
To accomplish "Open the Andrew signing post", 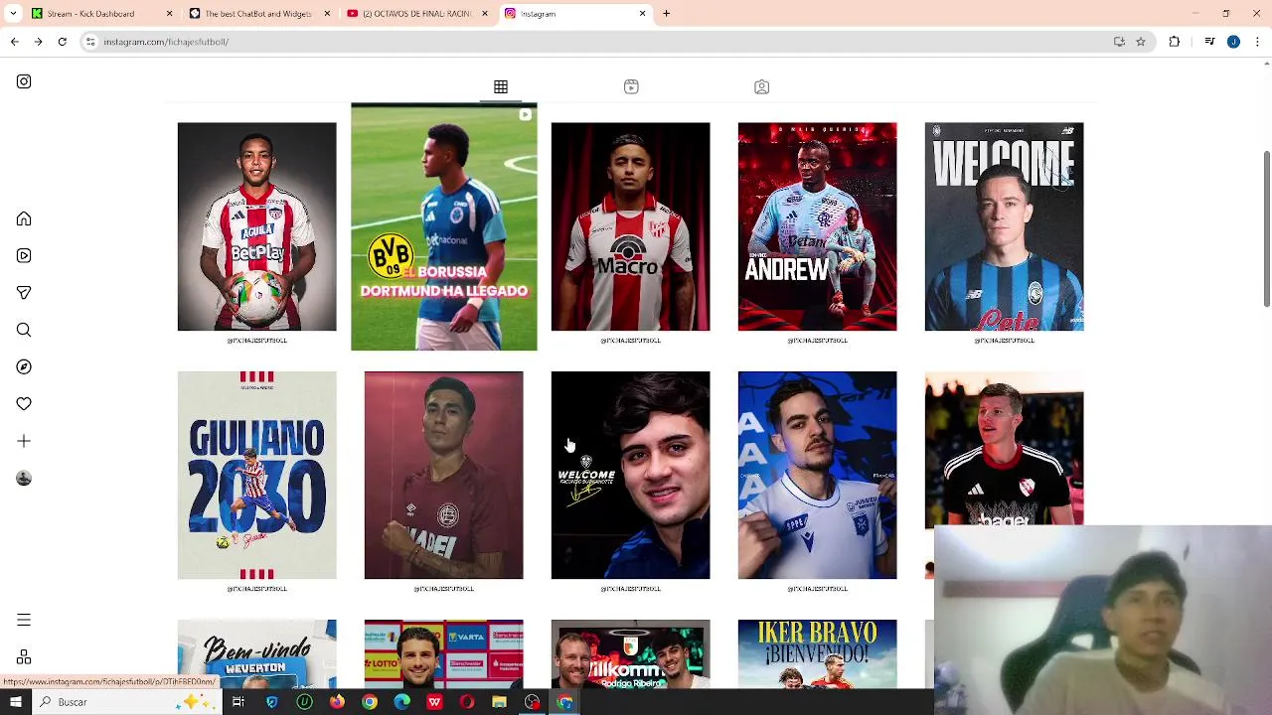I will (x=818, y=226).
